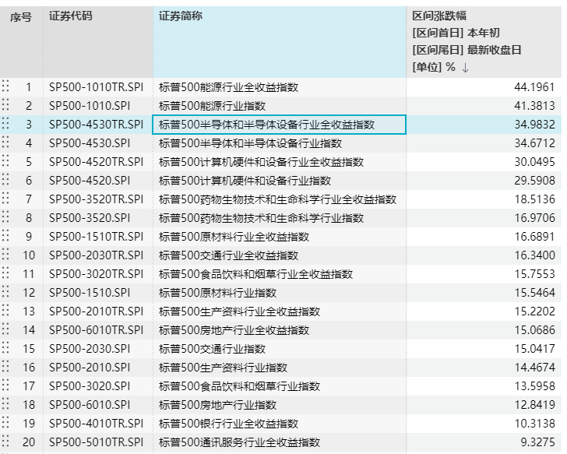
Task: Click code SP500-2030.SPI
Action: tap(90, 348)
